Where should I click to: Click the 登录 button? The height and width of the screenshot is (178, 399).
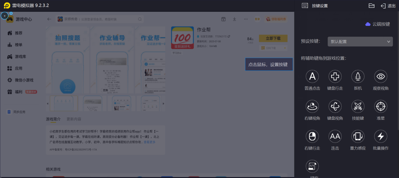coord(257,19)
